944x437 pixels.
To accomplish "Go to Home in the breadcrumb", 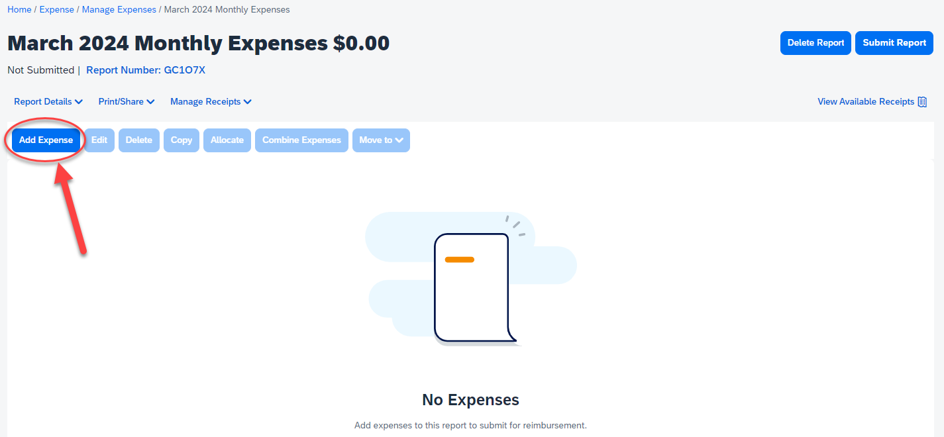I will [19, 10].
